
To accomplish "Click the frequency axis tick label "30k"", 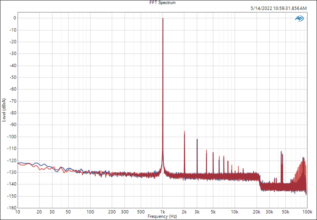I will pyautogui.click(x=269, y=212).
